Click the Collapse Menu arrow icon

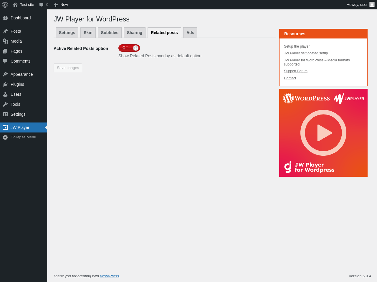[x=5, y=137]
